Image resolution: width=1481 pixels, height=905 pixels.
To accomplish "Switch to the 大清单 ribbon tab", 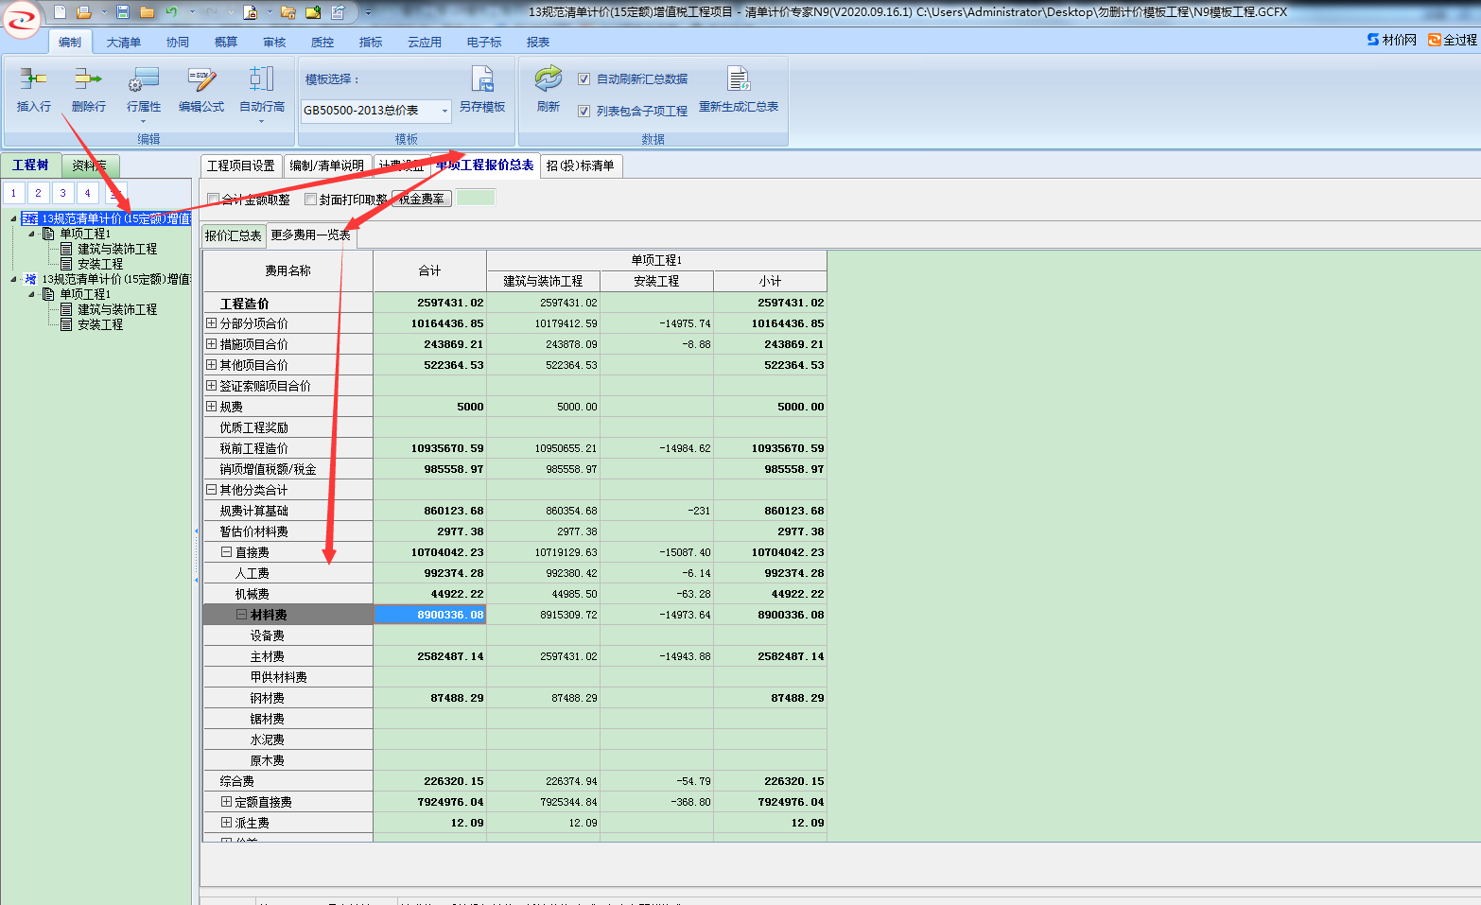I will (123, 43).
